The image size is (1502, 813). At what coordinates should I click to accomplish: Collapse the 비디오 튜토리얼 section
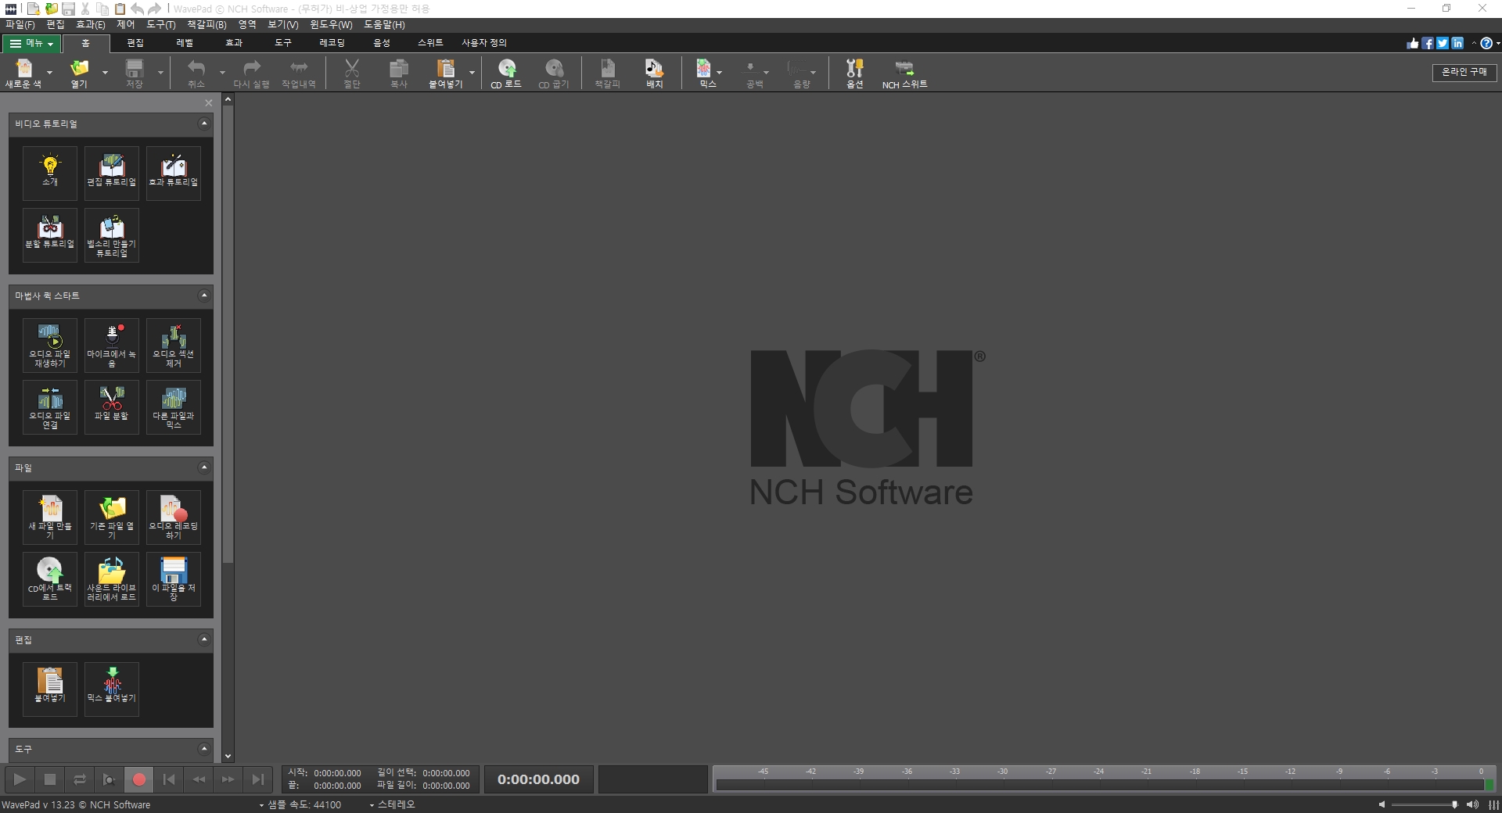coord(204,124)
